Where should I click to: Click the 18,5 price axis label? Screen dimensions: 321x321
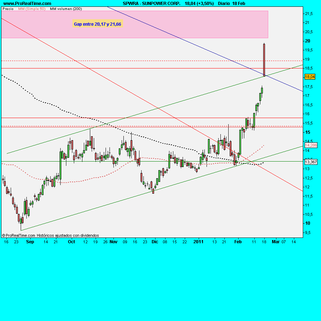pos(309,68)
